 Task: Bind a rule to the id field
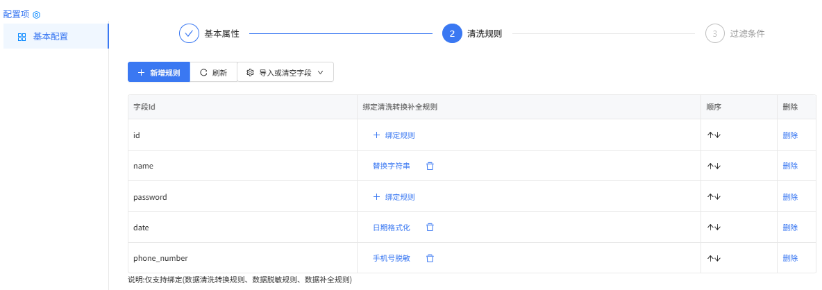[x=394, y=135]
